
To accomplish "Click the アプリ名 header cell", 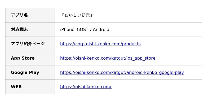I will point(30,15).
